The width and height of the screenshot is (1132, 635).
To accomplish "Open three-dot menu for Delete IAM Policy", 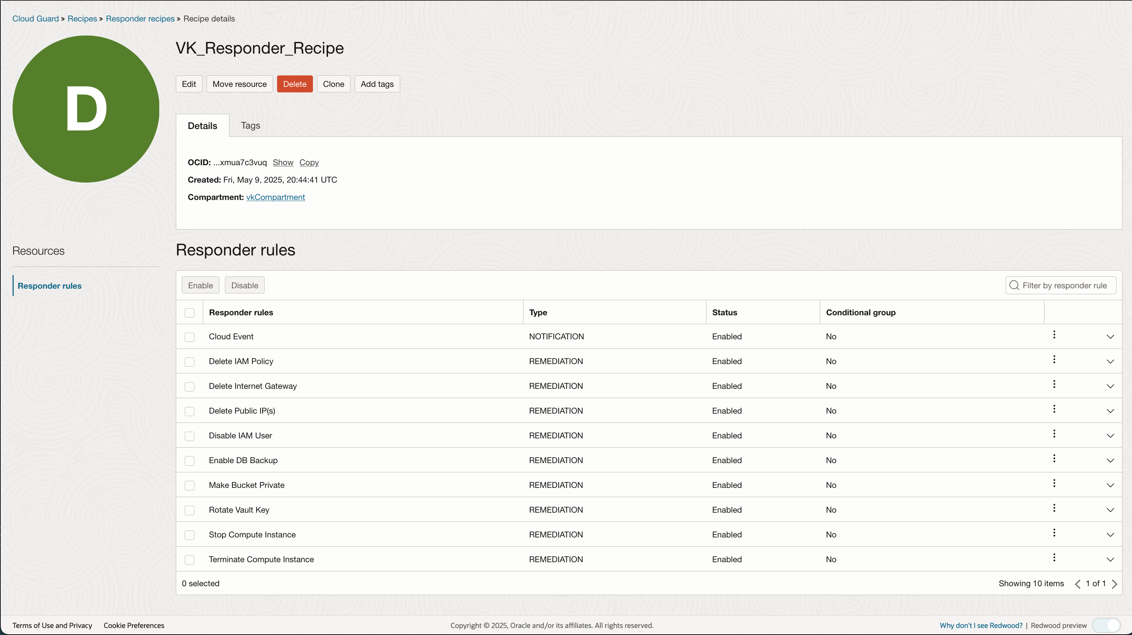I will point(1054,360).
